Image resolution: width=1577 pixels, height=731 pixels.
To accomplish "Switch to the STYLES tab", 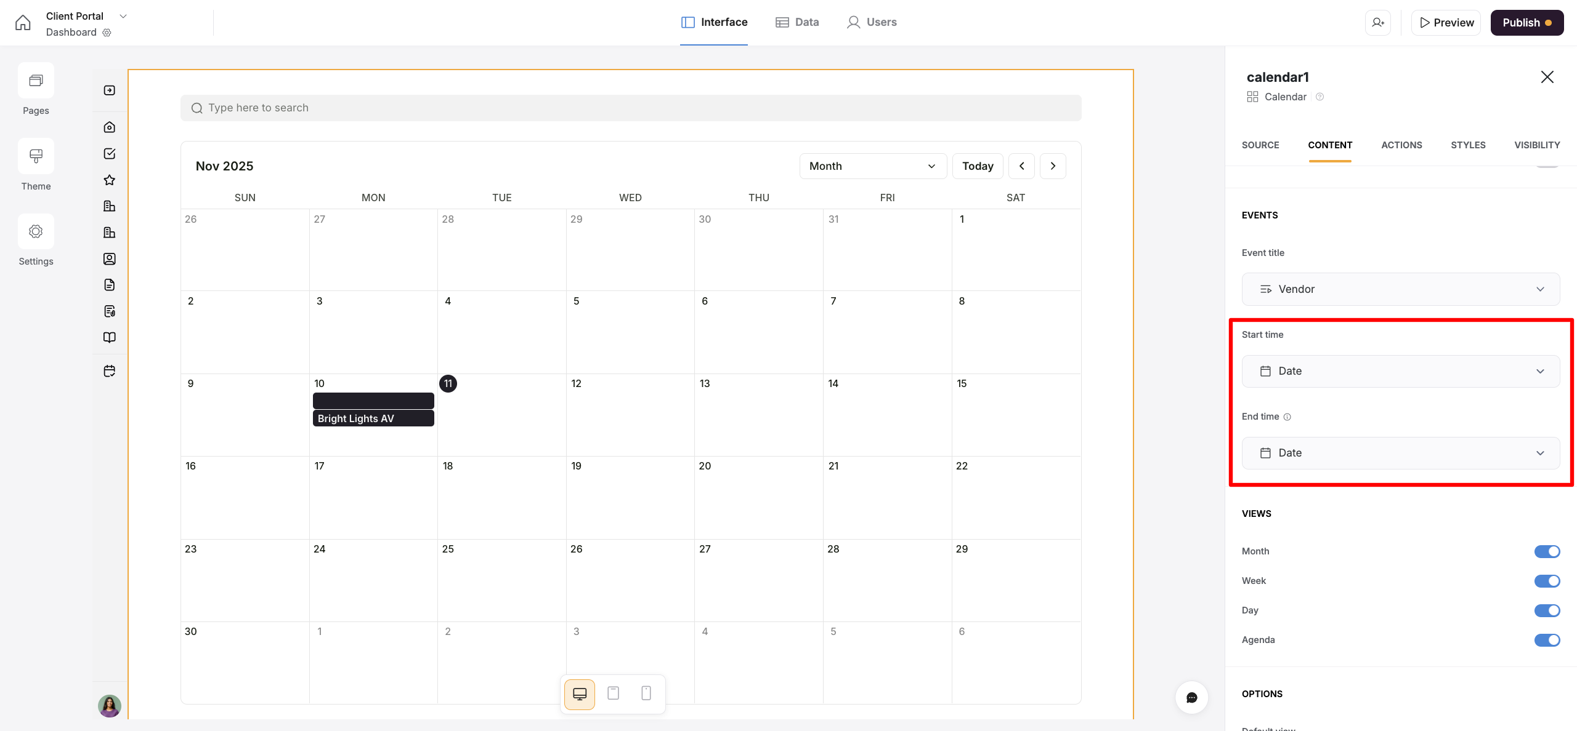I will point(1468,145).
